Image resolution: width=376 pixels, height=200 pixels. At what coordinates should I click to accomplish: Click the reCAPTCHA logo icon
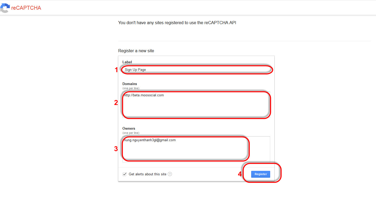click(5, 8)
